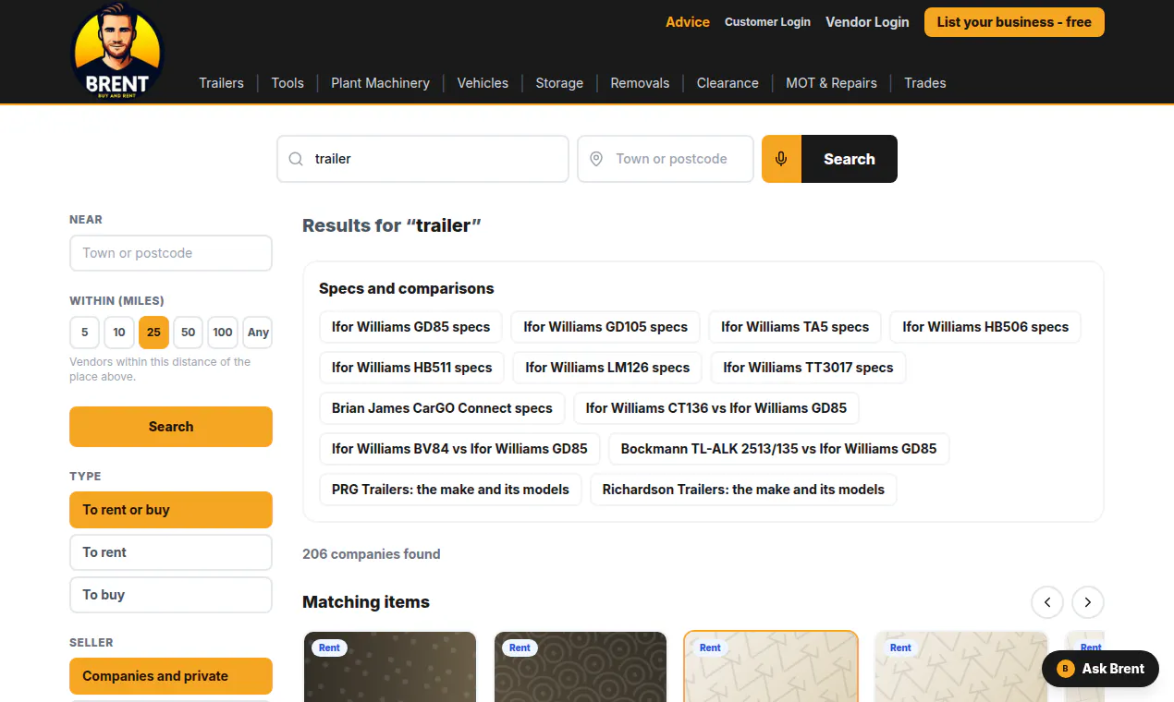Show previous matching items with left arrow
1174x702 pixels.
[1047, 602]
